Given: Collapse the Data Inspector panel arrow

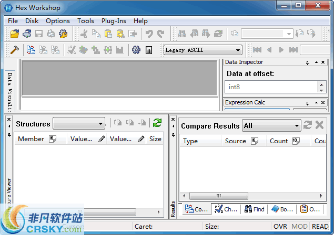Looking at the screenshot, I should (316, 62).
